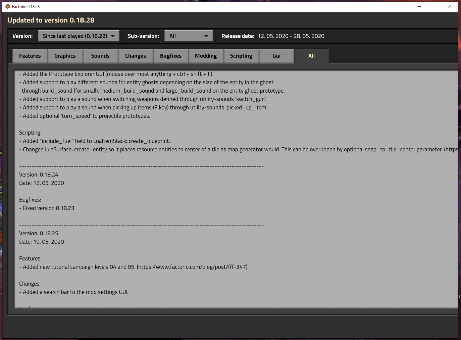This screenshot has width=461, height=340.
Task: Click the Release date range text
Action: coord(291,36)
